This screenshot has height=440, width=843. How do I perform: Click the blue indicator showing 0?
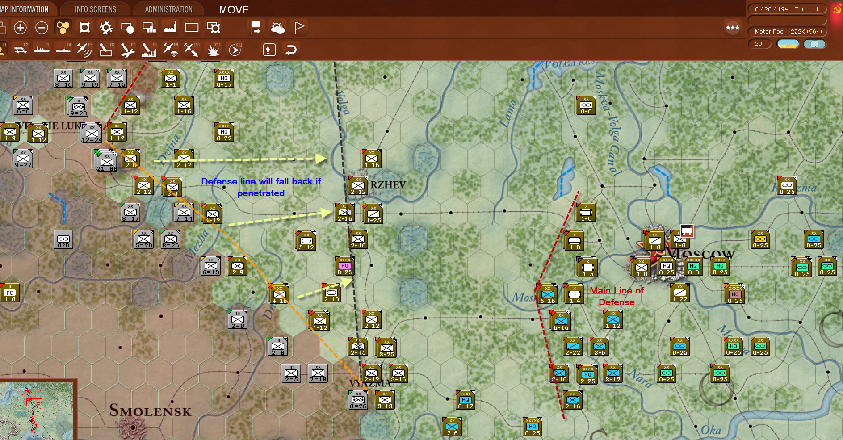(815, 44)
